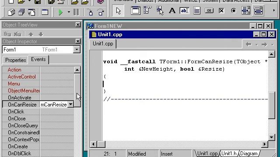The height and width of the screenshot is (157, 280).
Task: Open the Diagram bottom tab
Action: click(x=249, y=154)
